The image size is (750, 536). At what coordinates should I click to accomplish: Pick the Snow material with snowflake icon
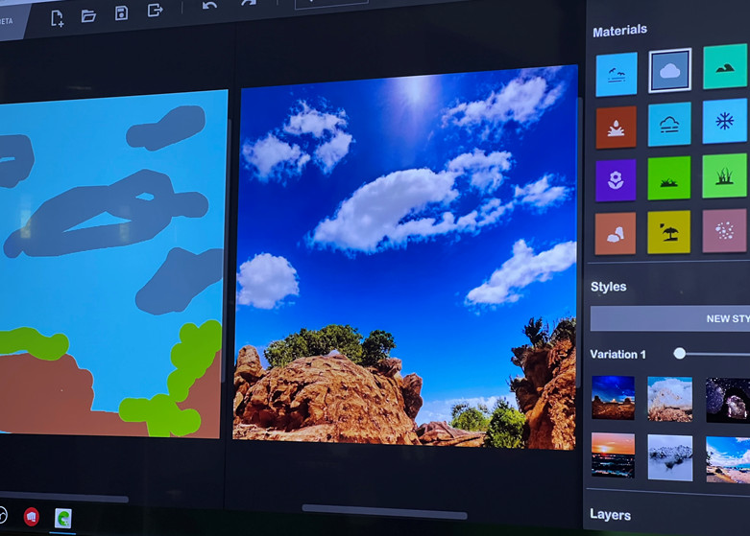pos(724,122)
